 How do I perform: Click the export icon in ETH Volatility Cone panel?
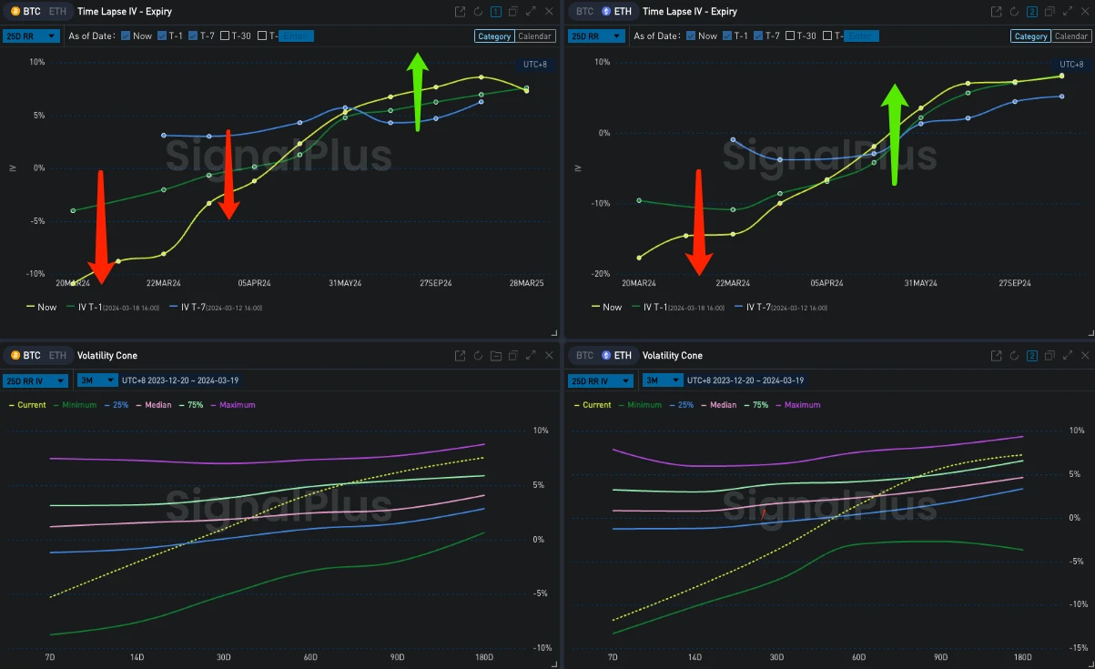click(x=997, y=356)
